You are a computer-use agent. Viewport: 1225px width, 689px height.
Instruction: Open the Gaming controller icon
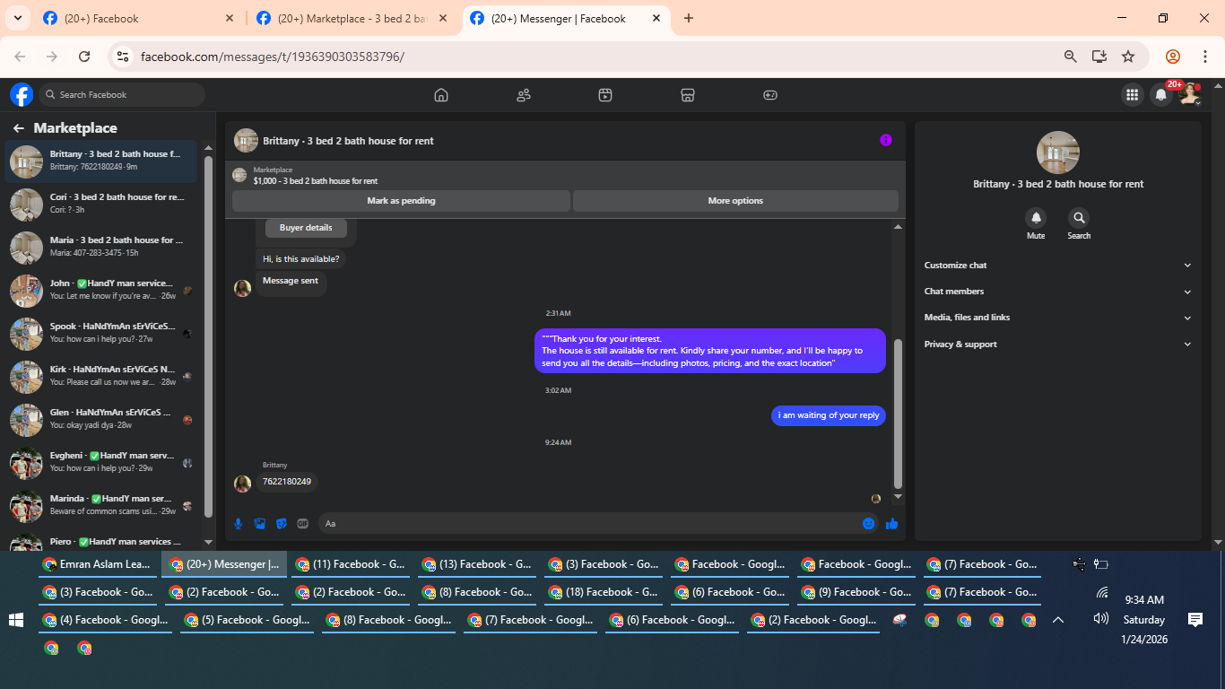click(x=769, y=95)
